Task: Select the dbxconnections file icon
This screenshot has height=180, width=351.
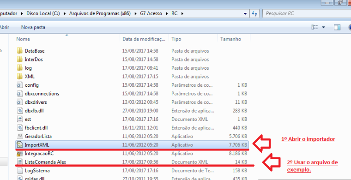Action: 20,94
